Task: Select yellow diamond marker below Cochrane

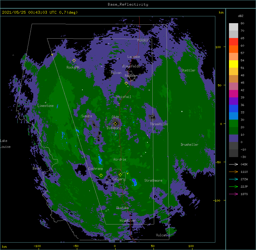Action: [101, 175]
